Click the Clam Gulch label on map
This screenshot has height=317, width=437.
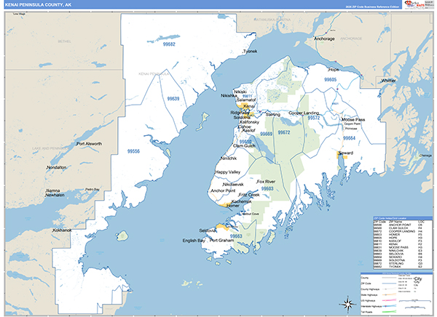pos(244,145)
